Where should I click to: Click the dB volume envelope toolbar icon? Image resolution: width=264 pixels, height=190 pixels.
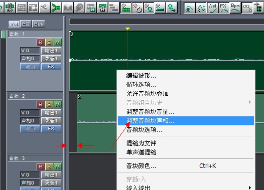pyautogui.click(x=189, y=8)
